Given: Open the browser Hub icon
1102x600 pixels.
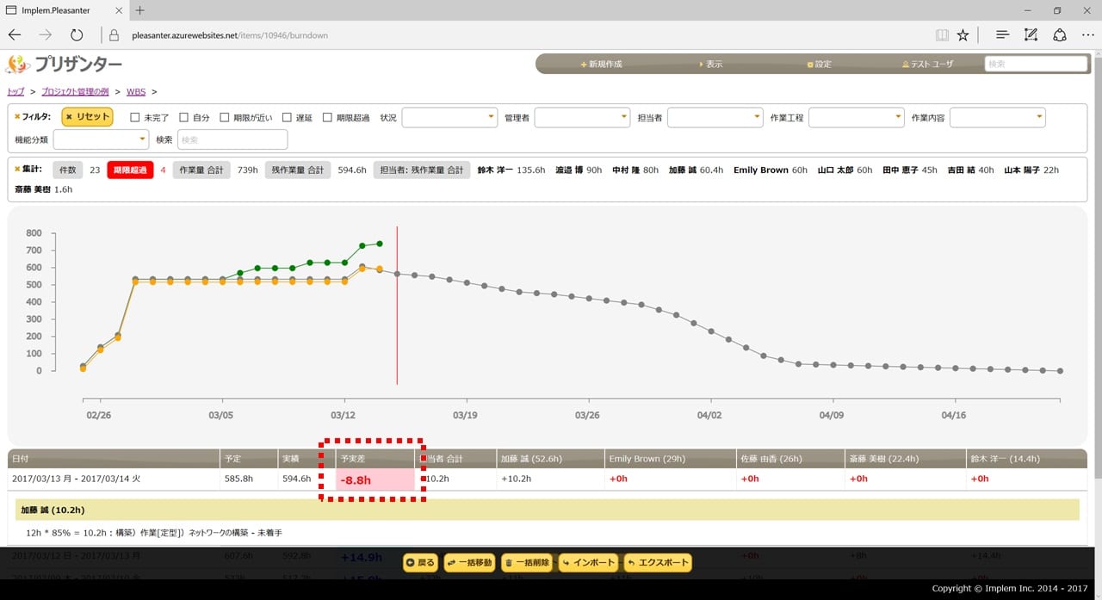Looking at the screenshot, I should pos(1002,35).
